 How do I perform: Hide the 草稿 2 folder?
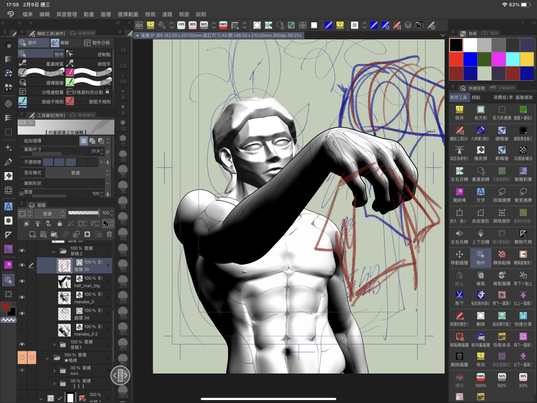pyautogui.click(x=22, y=251)
